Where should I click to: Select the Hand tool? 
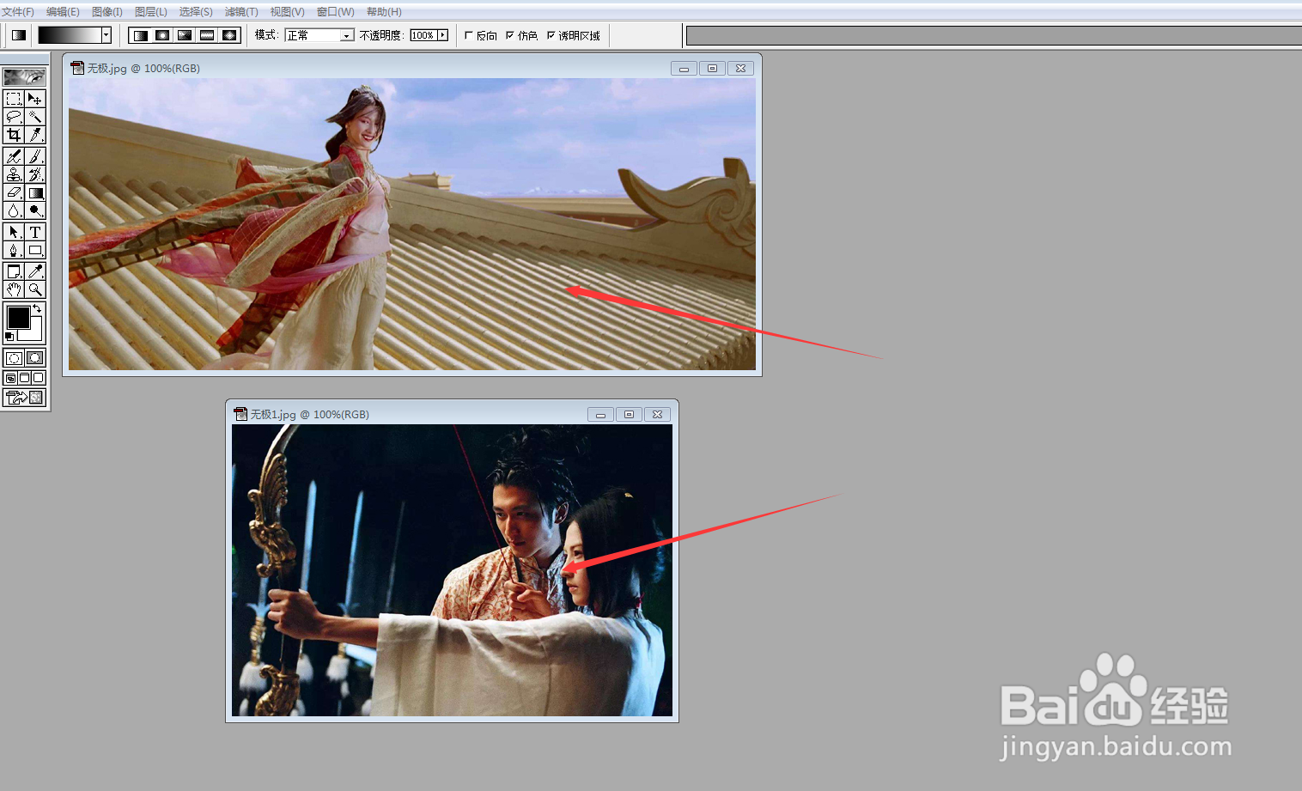click(x=14, y=290)
